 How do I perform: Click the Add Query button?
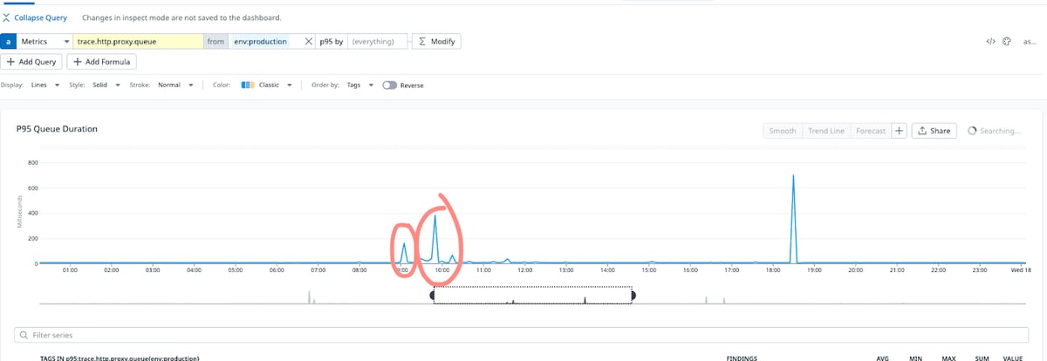[31, 62]
